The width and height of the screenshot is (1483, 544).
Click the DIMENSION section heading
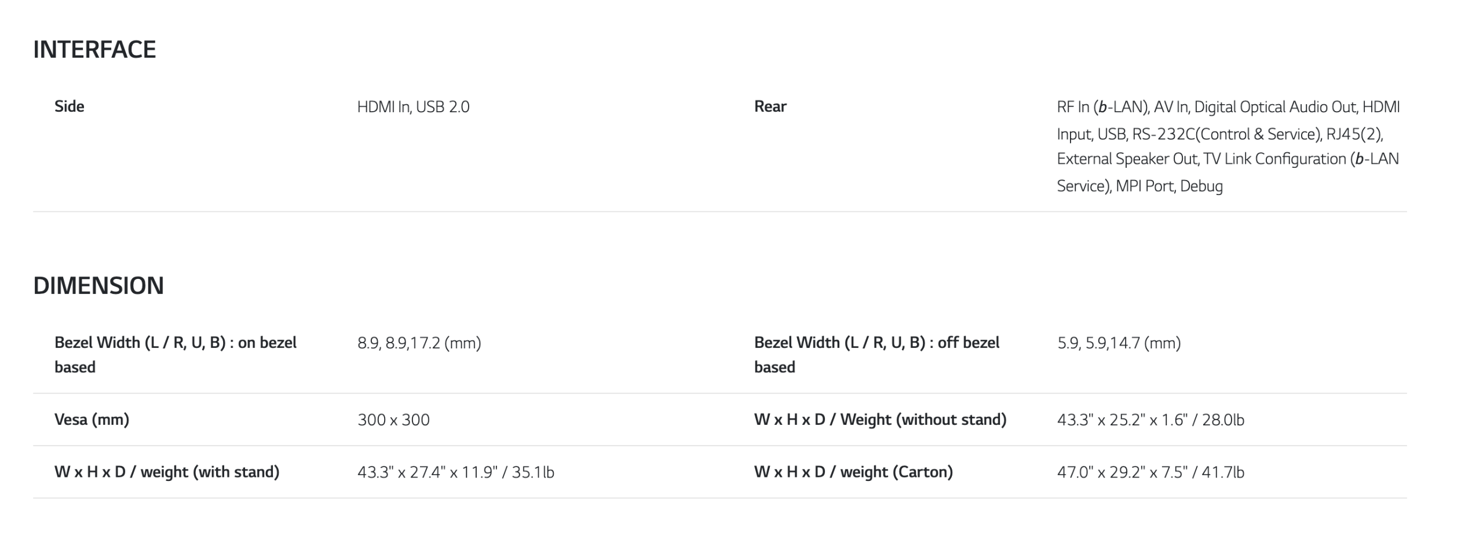(98, 286)
